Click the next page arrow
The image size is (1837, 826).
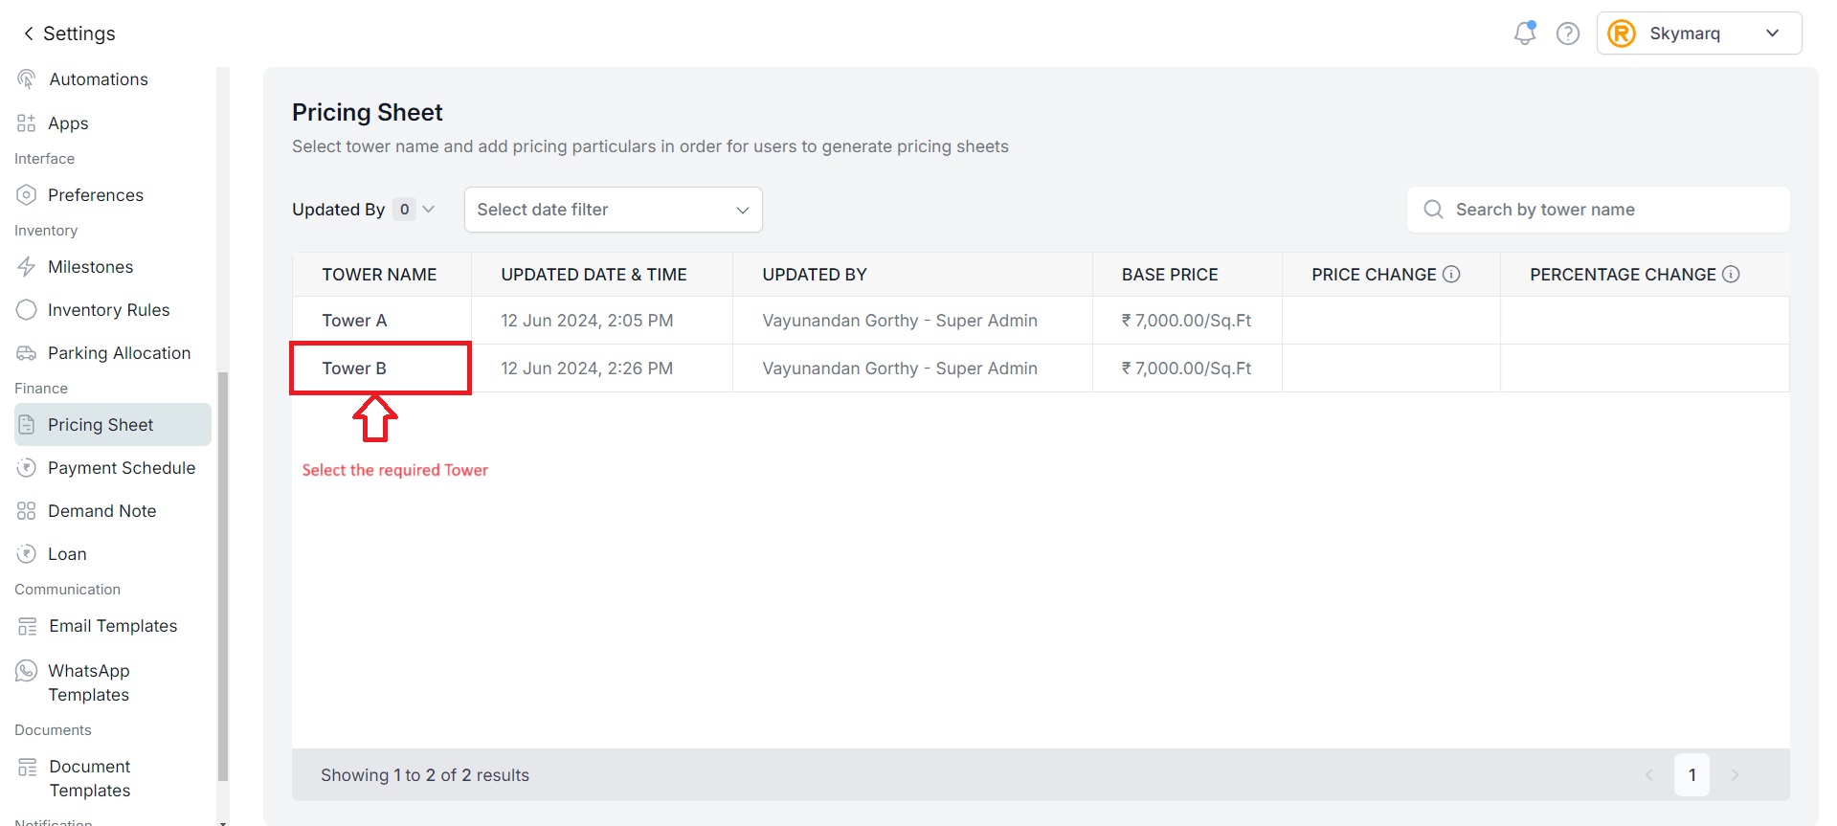coord(1735,775)
